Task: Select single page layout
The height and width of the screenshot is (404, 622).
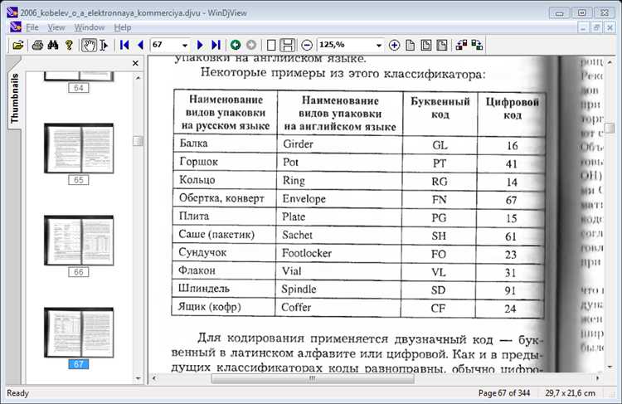Action: pyautogui.click(x=271, y=46)
